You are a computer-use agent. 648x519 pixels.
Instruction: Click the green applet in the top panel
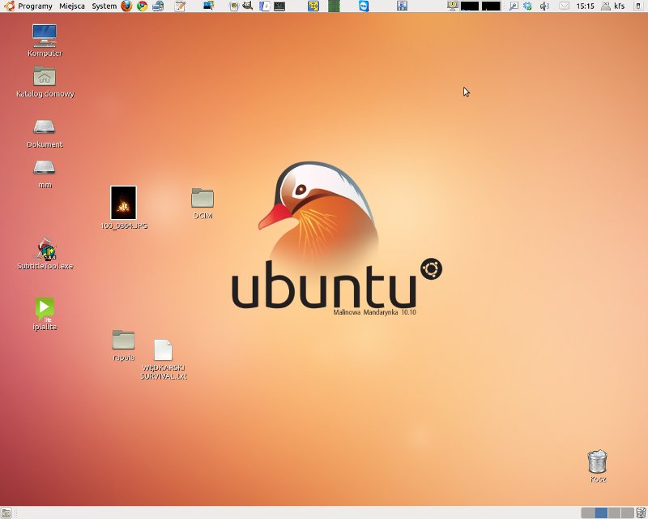[334, 6]
